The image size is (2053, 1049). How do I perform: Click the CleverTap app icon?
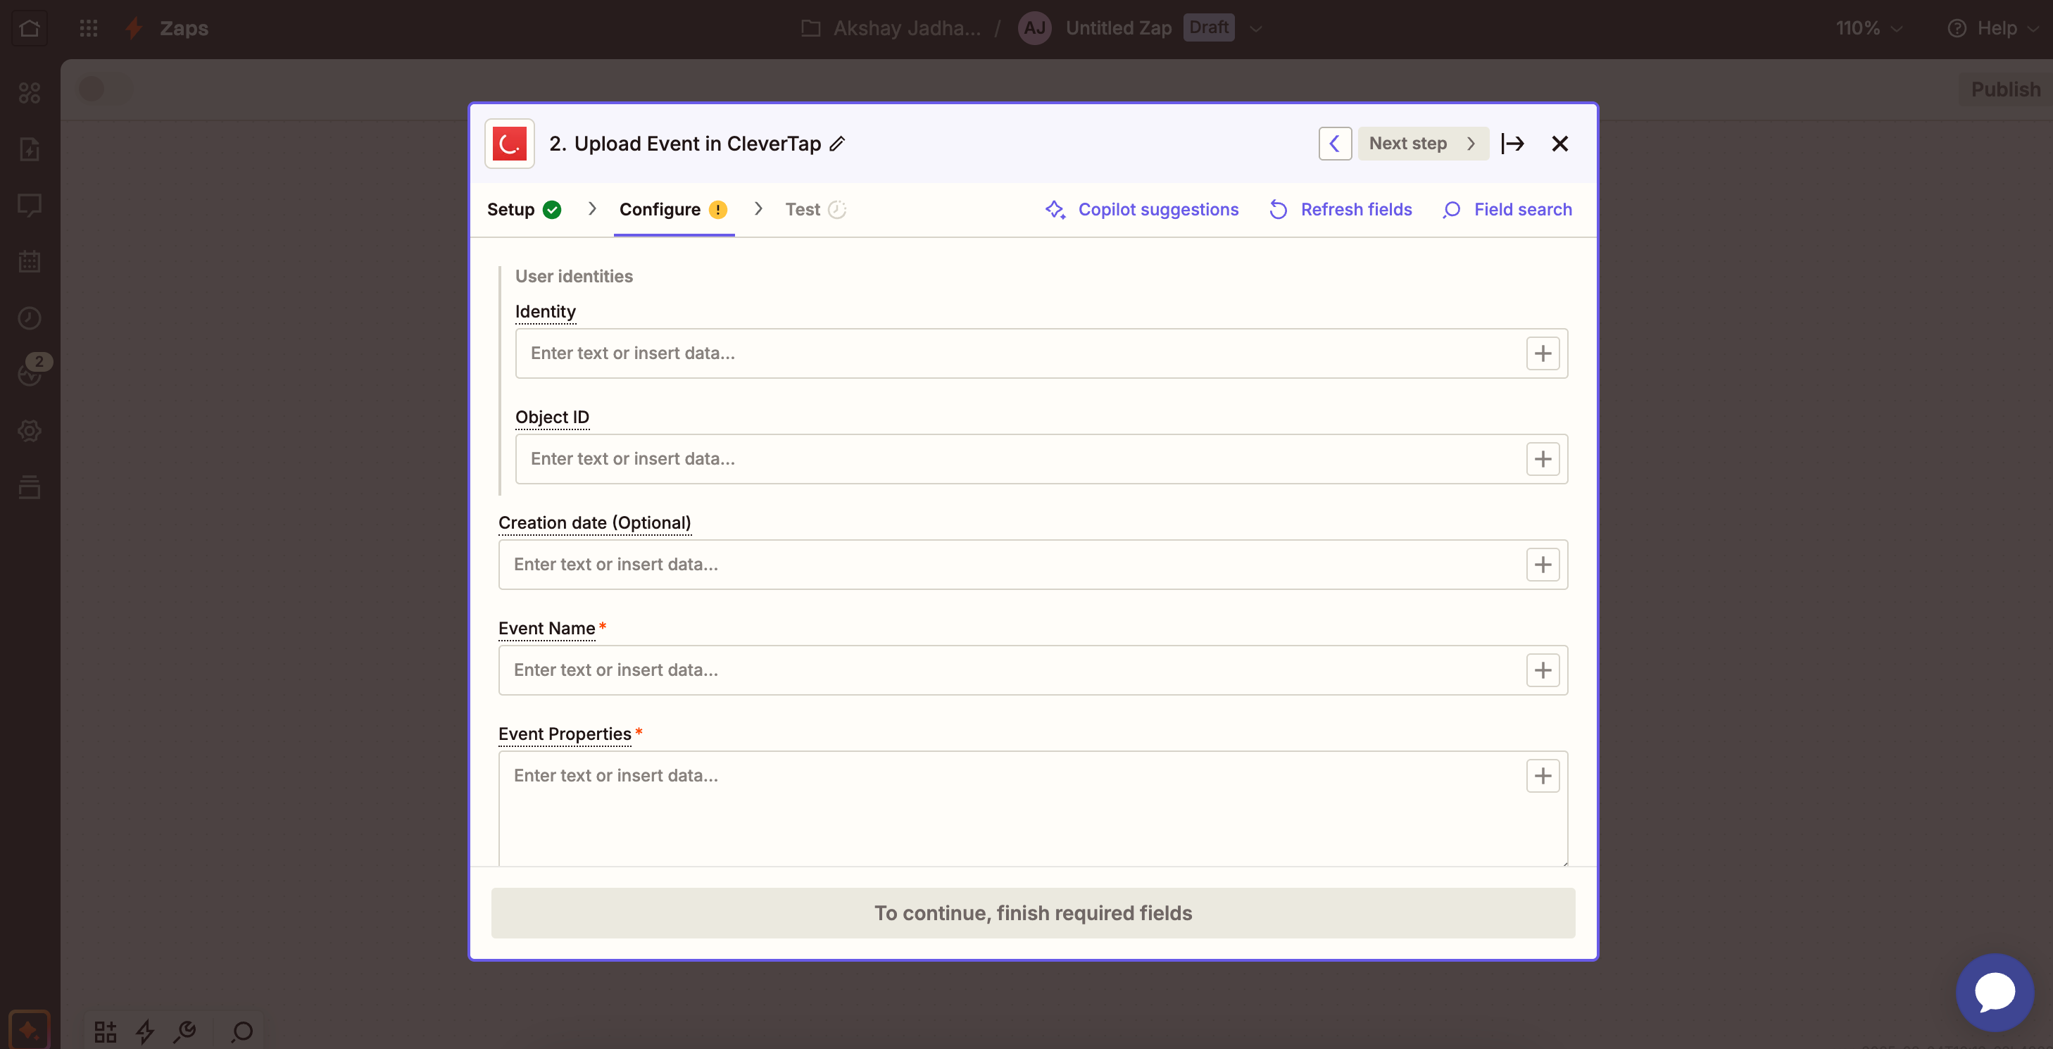(510, 143)
